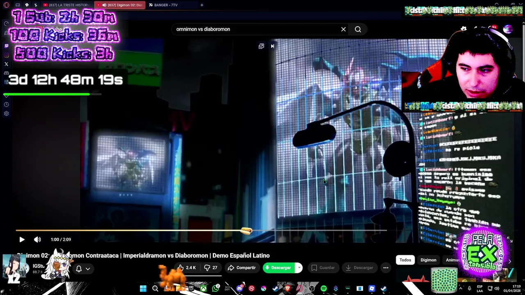The image size is (525, 295).
Task: Open the Windows Start menu
Action: (143, 288)
